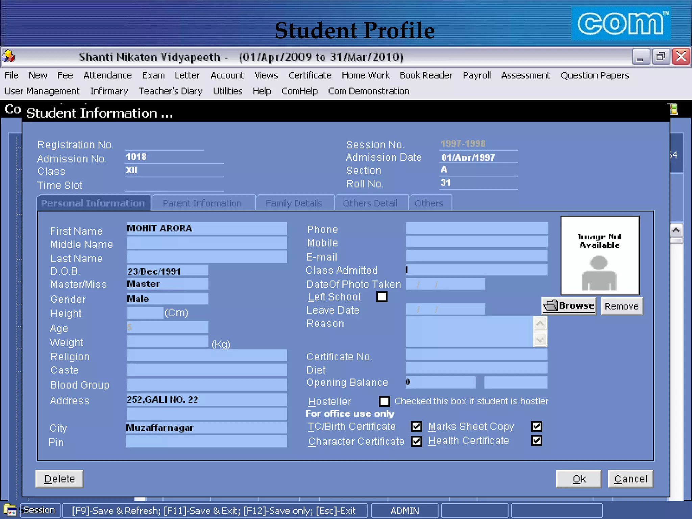Click the application logo icon in title bar
Viewport: 692px width, 519px height.
pyautogui.click(x=8, y=56)
